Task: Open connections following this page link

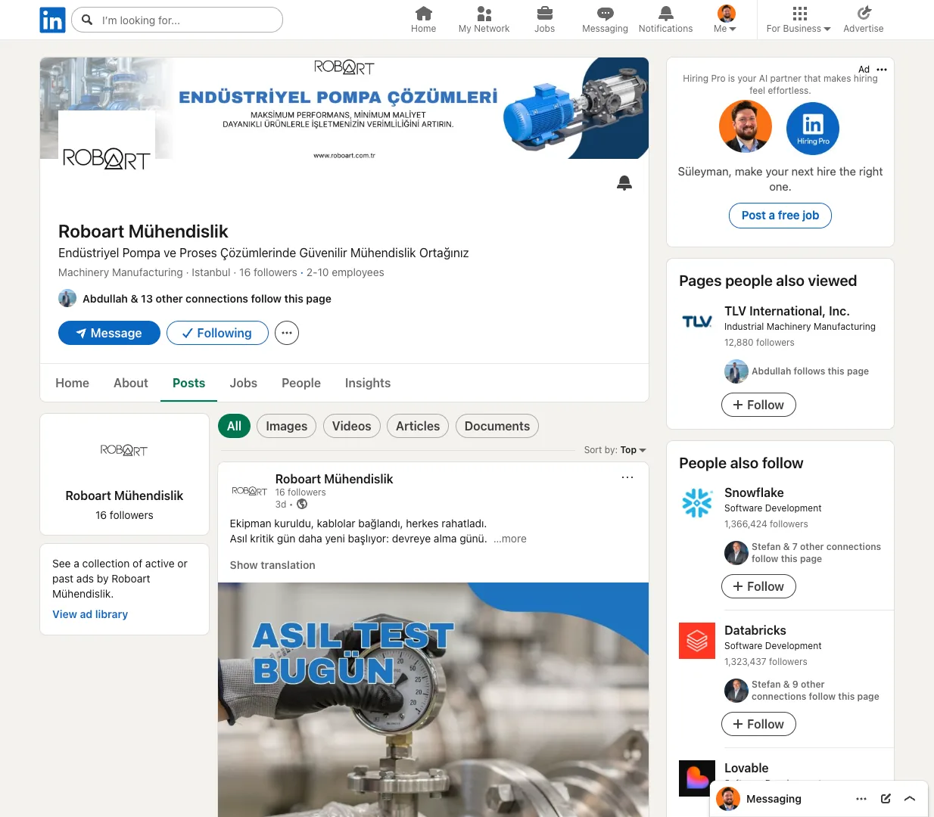Action: click(x=207, y=299)
